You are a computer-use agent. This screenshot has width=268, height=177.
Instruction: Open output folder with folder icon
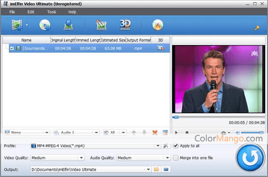point(156,169)
